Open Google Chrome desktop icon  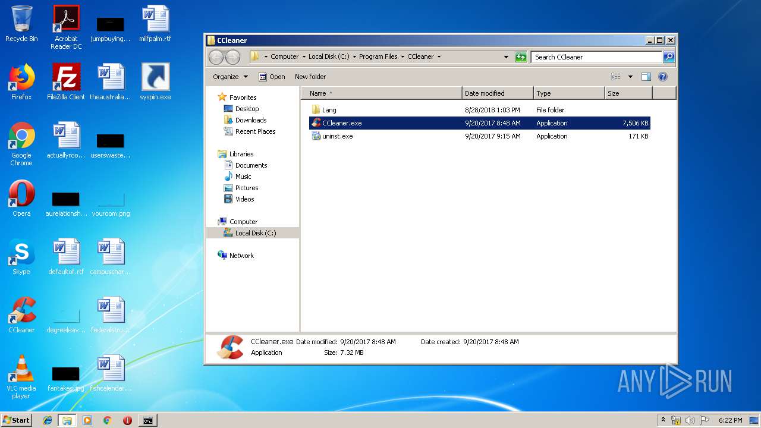point(21,143)
